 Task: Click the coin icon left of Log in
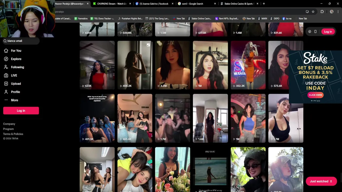point(310,31)
